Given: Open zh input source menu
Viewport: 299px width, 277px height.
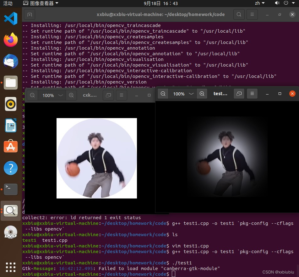Looking at the screenshot, I should (x=260, y=3).
